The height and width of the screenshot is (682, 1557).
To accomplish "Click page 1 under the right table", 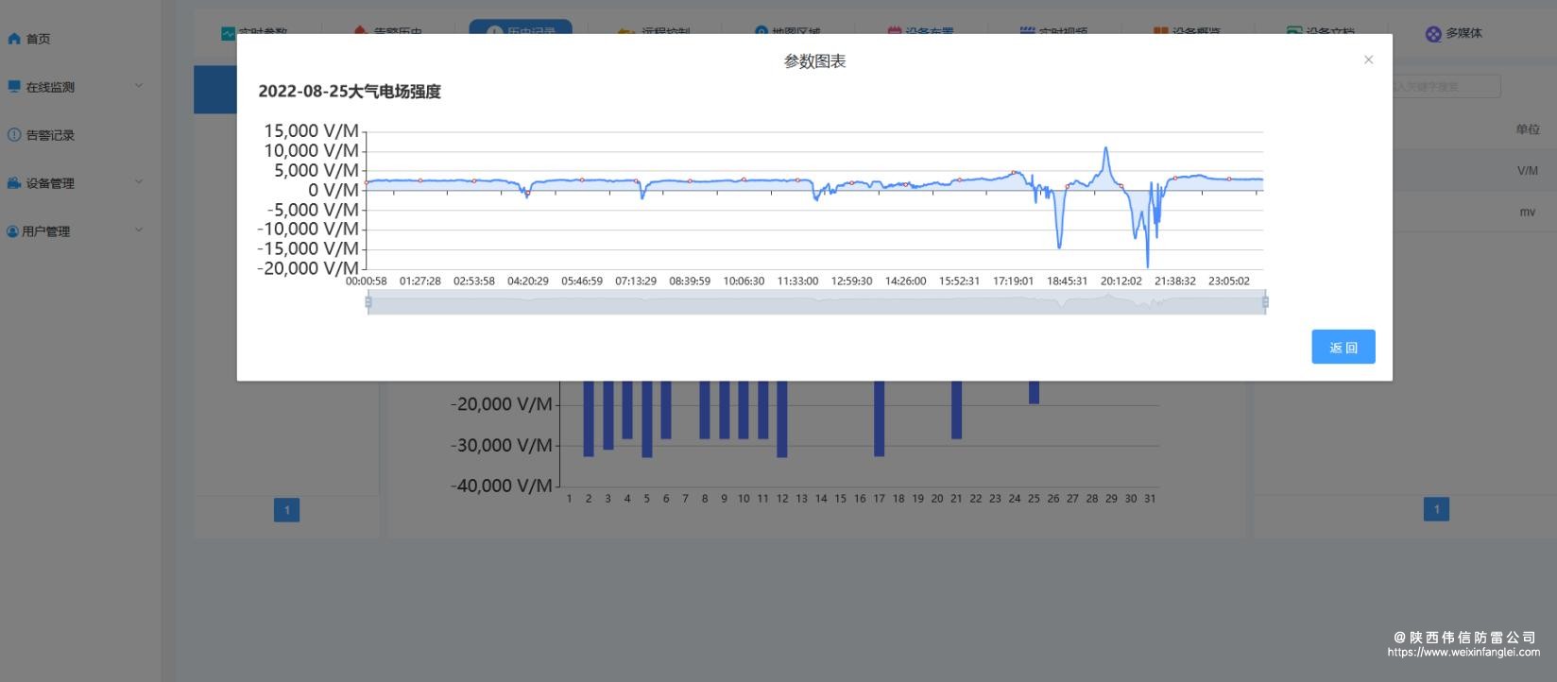I will (x=1436, y=510).
